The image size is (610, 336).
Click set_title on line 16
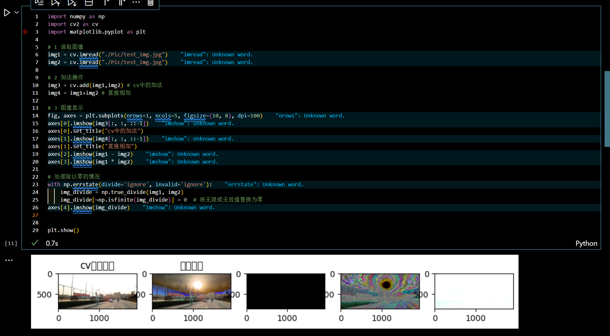[x=87, y=131]
